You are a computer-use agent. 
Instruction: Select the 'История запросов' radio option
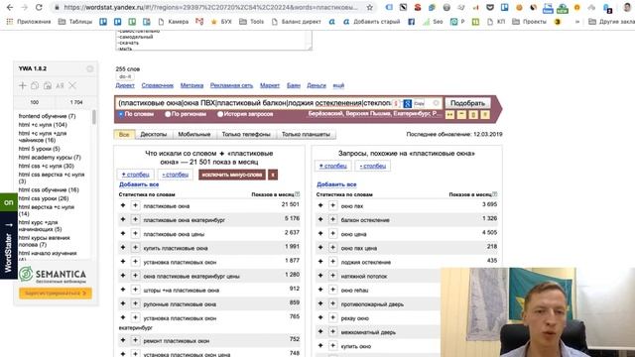[220, 115]
